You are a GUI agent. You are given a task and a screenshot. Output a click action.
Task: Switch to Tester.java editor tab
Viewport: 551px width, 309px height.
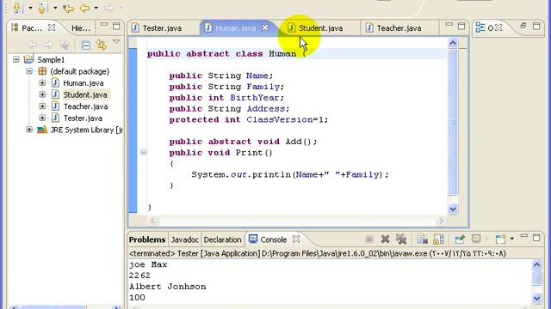tap(162, 28)
